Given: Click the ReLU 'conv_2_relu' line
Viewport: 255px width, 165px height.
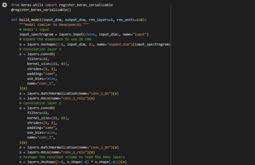Looking at the screenshot, I should point(57,152).
